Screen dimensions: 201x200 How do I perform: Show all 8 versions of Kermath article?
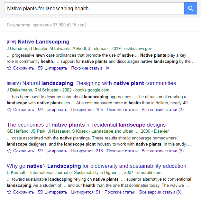coord(160,192)
